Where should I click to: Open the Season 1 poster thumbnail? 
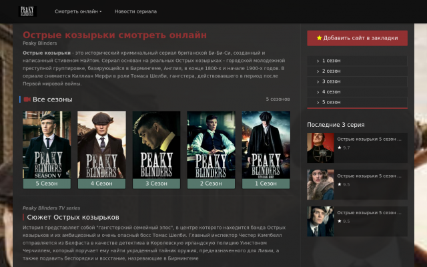266,145
